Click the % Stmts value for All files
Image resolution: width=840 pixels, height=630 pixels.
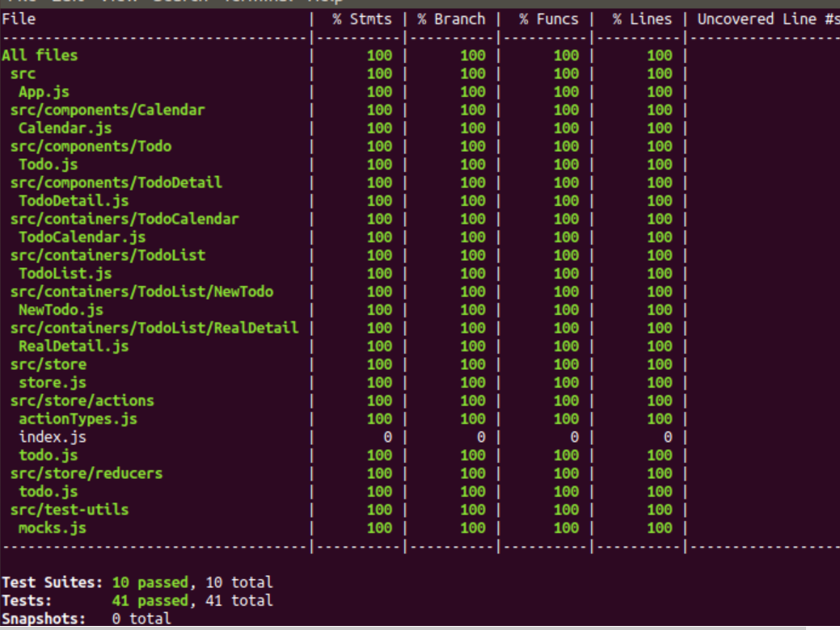pyautogui.click(x=379, y=55)
